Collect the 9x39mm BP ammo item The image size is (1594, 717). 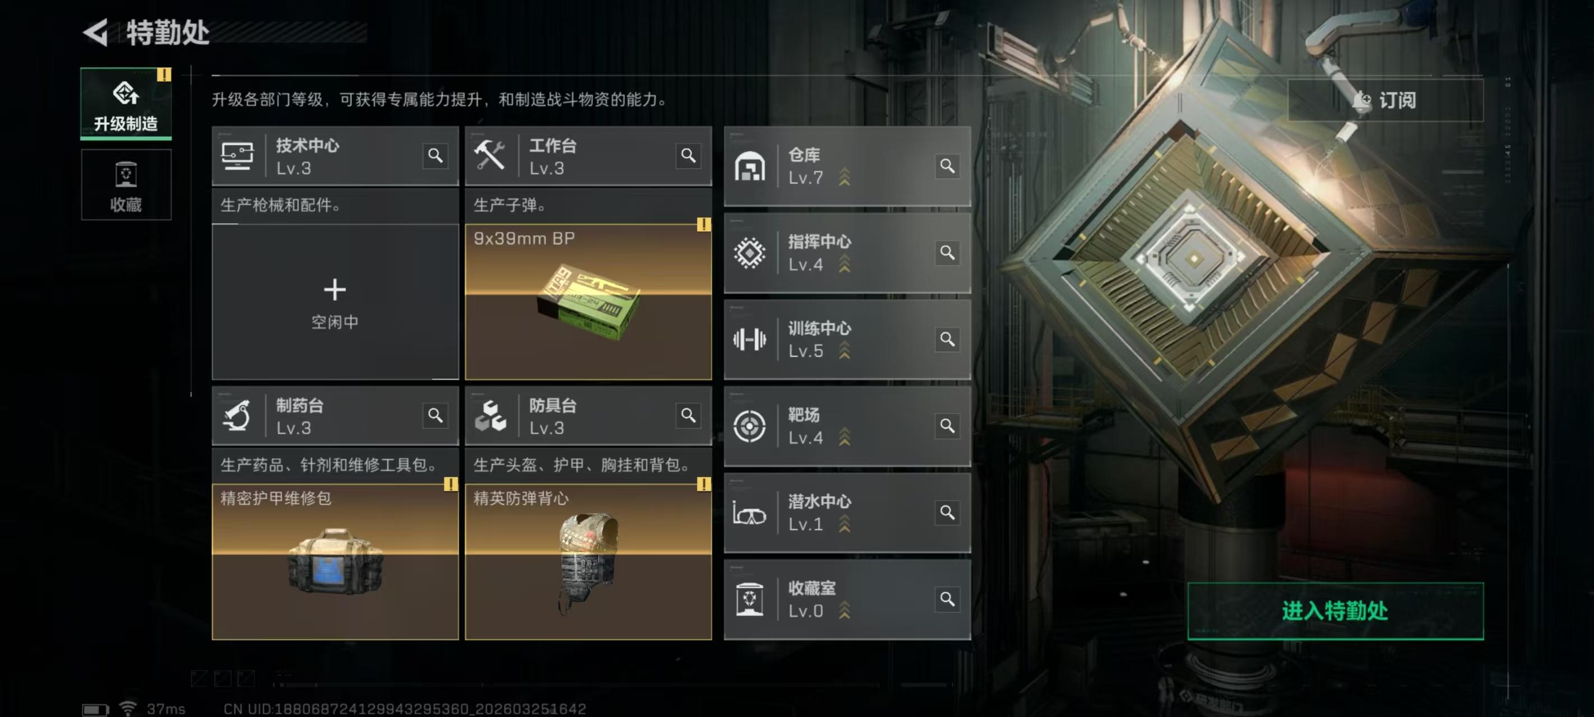[x=588, y=302]
